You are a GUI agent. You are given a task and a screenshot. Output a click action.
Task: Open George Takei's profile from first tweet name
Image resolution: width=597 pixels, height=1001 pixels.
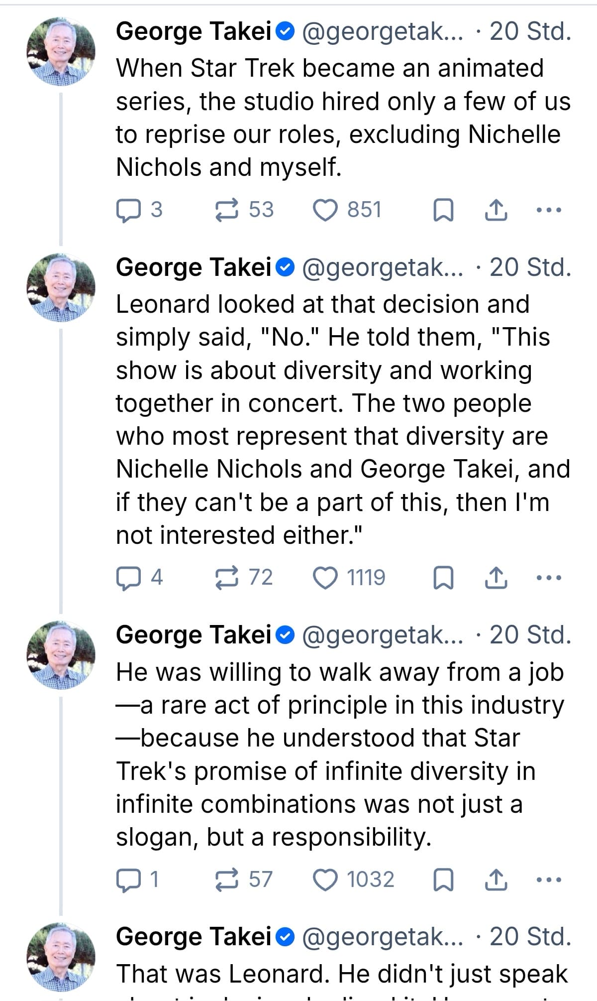click(x=193, y=32)
